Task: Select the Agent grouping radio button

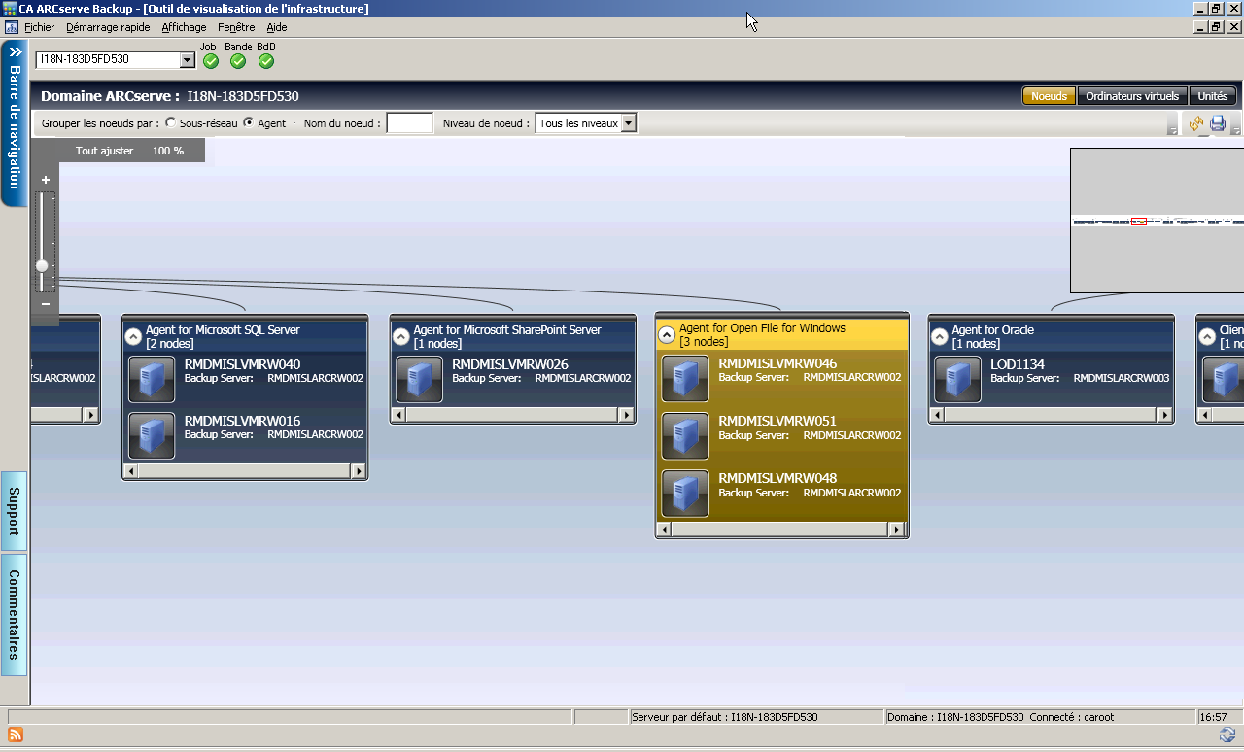Action: point(249,123)
